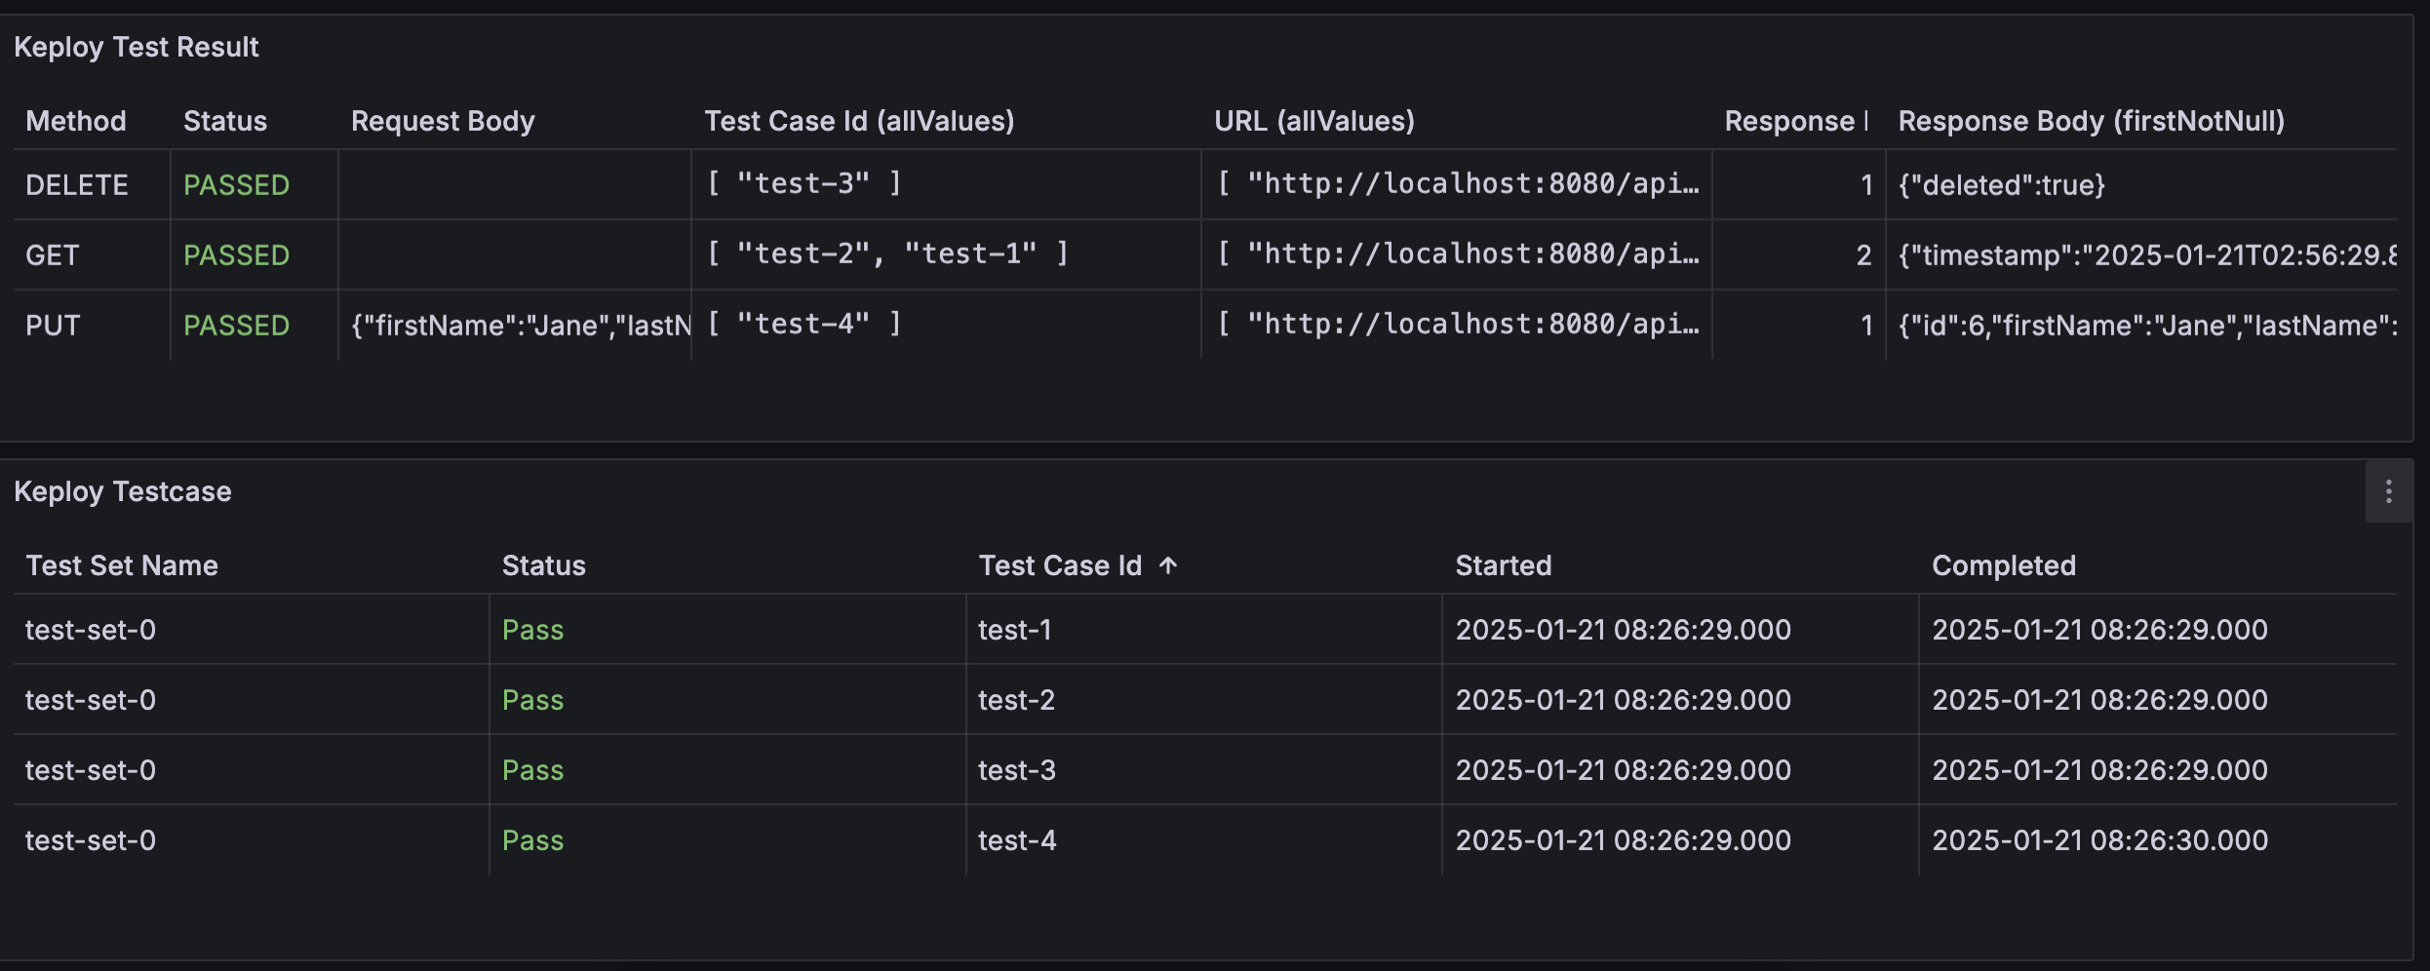Sort Keploy Test Result by Status column
The height and width of the screenshot is (971, 2430).
[225, 121]
